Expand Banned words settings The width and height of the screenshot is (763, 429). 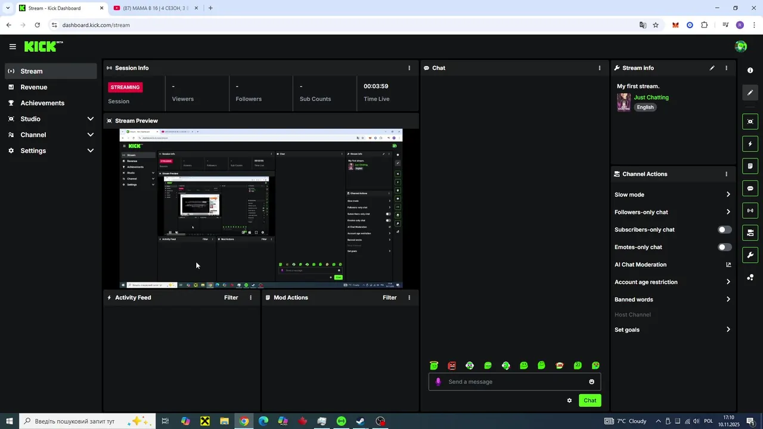[x=728, y=299]
